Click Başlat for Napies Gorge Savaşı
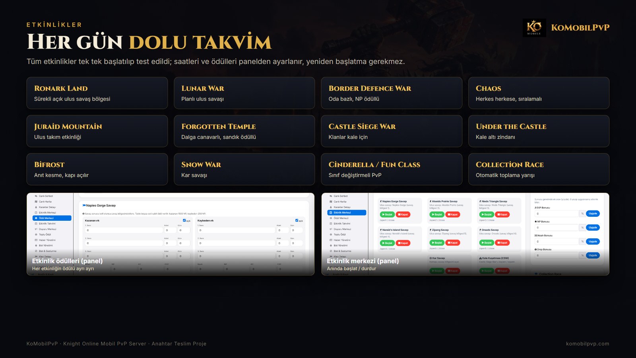 coord(387,214)
